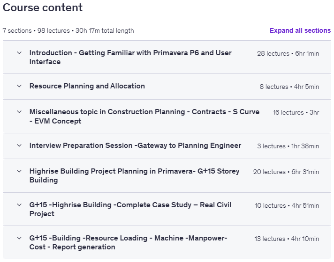Open Interview Preparation Session section title
Viewport: 334px width, 262px height.
click(135, 146)
